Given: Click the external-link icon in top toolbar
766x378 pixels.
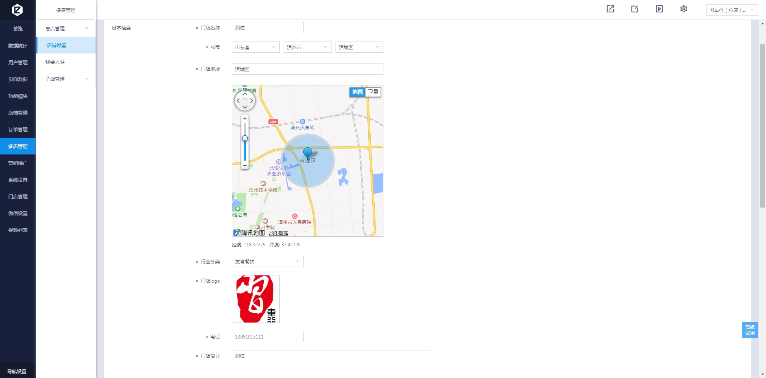Looking at the screenshot, I should coord(610,9).
